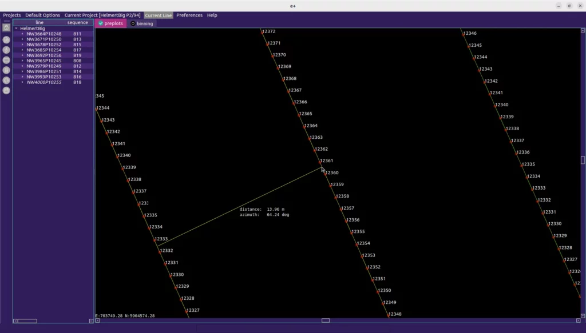Click shot point label 12332 on left line
The width and height of the screenshot is (586, 333).
click(x=167, y=251)
